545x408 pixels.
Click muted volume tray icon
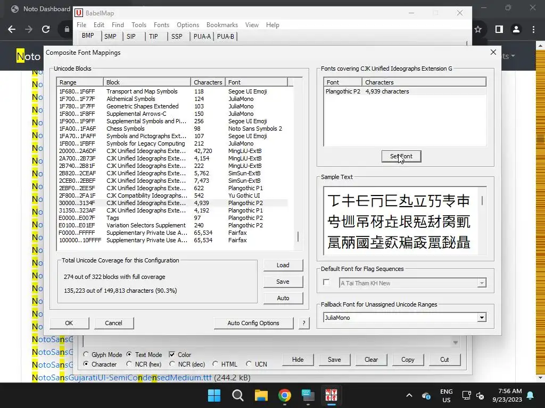point(480,395)
